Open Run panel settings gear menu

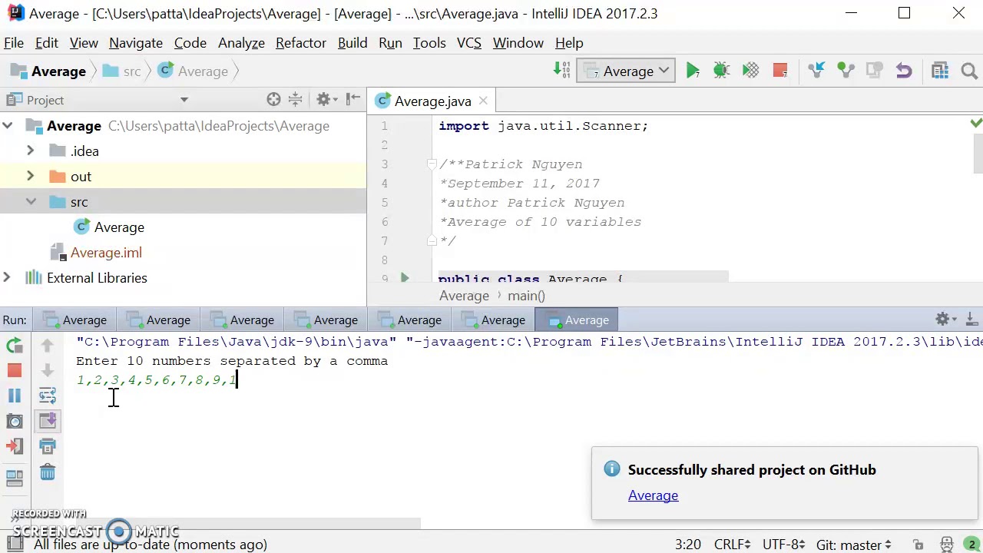click(x=945, y=320)
